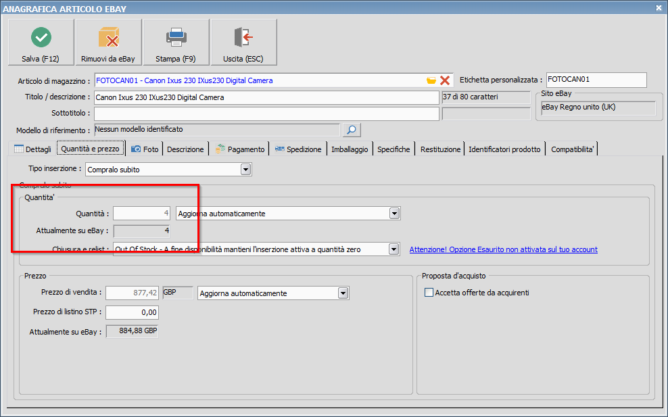Open the Specifiche tab

[x=393, y=149]
